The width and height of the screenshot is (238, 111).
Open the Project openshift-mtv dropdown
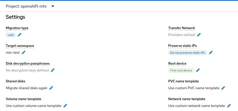coord(30,6)
